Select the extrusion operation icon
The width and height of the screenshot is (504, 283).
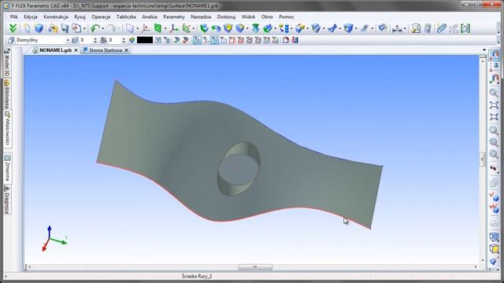pyautogui.click(x=204, y=28)
